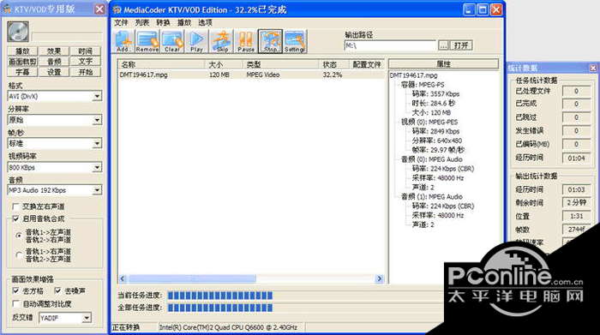Click the file list scroll-left arrow
The width and height of the screenshot is (600, 335).
(x=123, y=278)
